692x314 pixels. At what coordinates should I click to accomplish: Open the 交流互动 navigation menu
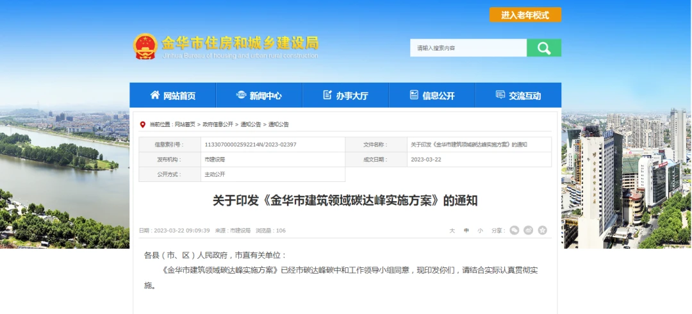pos(518,95)
